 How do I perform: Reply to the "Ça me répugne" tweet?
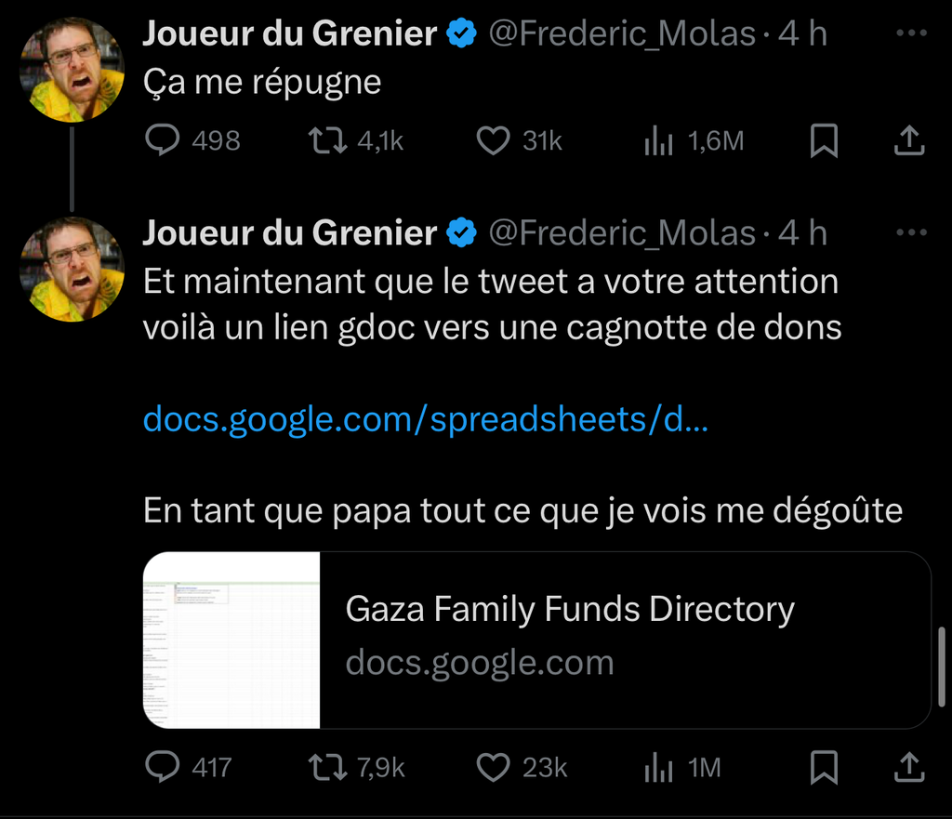(165, 140)
